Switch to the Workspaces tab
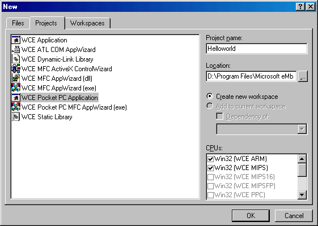 click(x=87, y=23)
